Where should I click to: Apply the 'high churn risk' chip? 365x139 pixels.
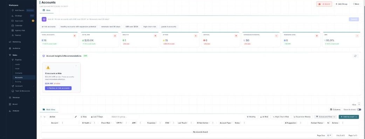[150, 27]
